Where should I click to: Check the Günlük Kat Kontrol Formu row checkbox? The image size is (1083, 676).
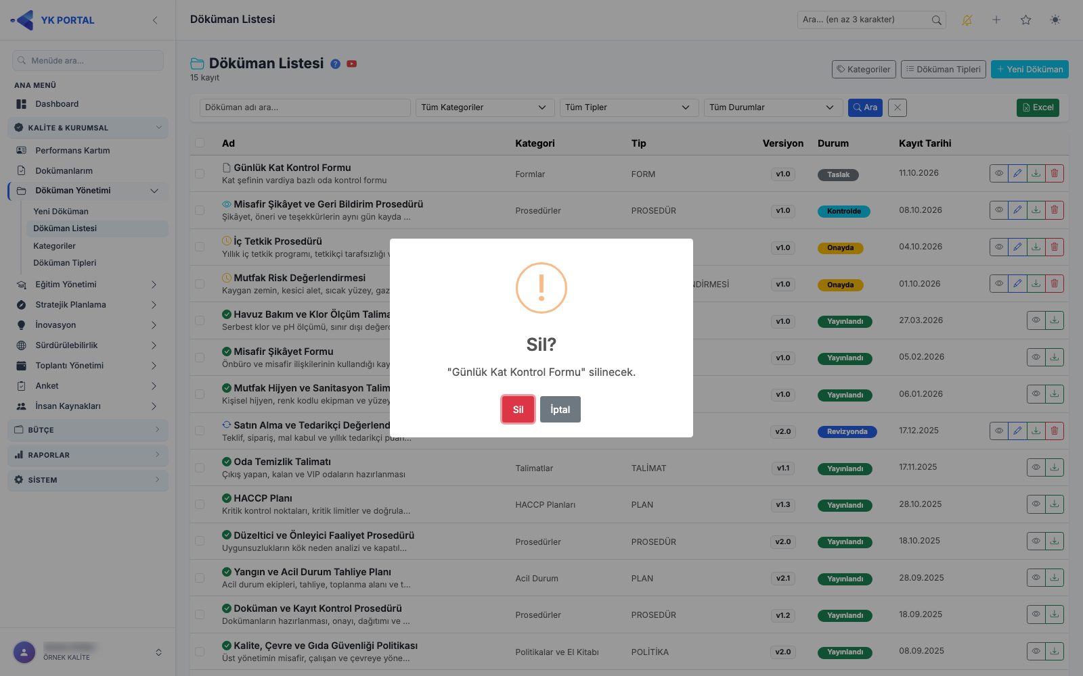click(x=200, y=174)
